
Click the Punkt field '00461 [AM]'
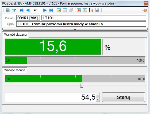coord(28,18)
